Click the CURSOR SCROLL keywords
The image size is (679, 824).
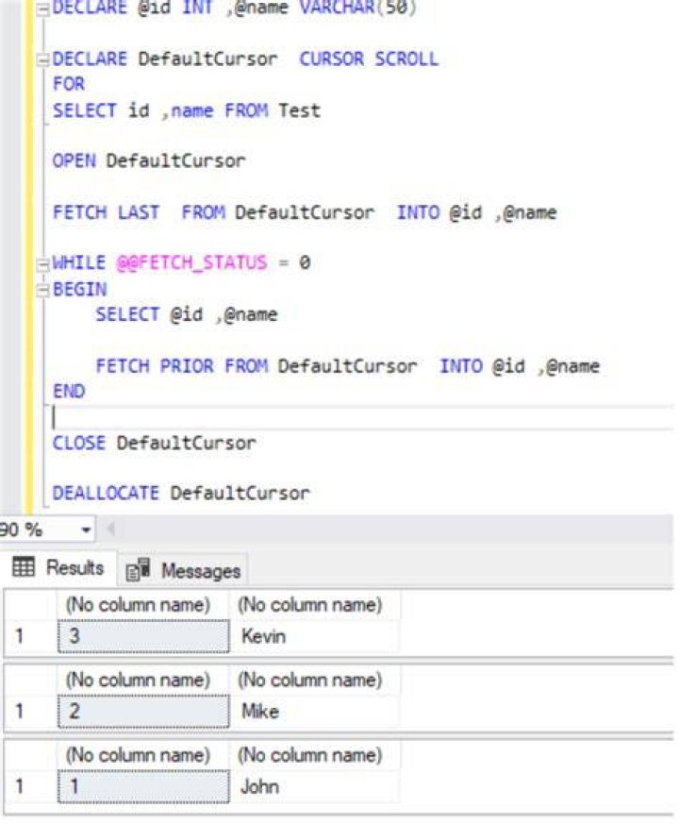click(x=369, y=59)
